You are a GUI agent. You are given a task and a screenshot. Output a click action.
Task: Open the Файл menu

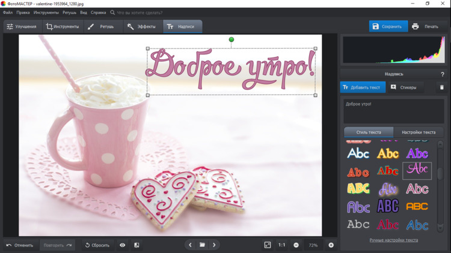click(7, 12)
